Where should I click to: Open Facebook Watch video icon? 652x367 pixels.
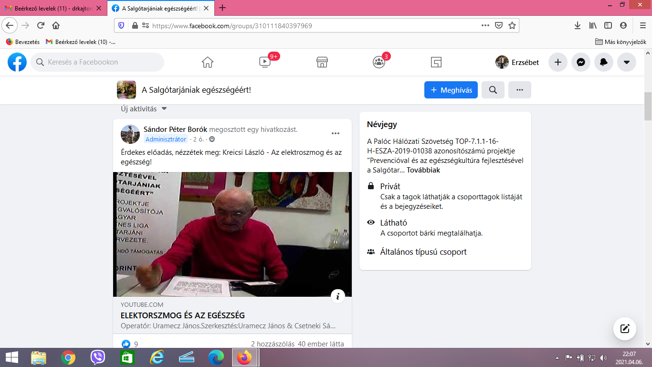pyautogui.click(x=265, y=62)
